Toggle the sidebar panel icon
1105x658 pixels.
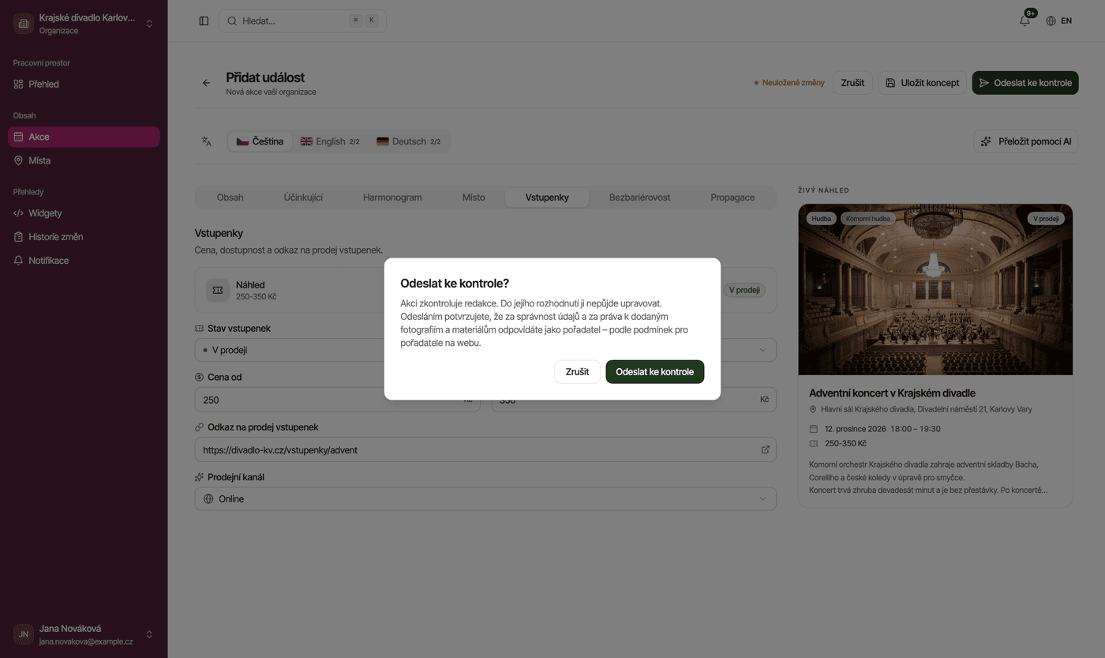(x=204, y=21)
